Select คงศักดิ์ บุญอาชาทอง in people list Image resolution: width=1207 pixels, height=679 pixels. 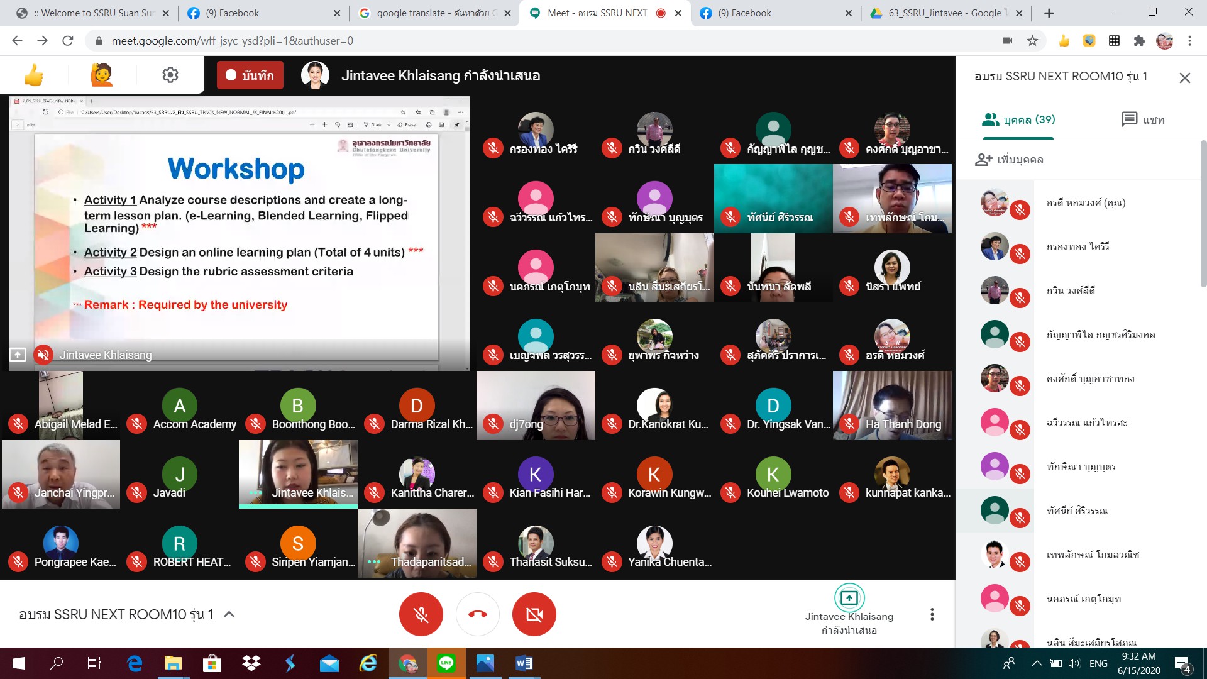[1078, 378]
